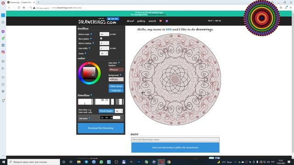Open the WhatsApp icon in the Opera sidebar
Screen dimensions: 294x165
click(3, 38)
